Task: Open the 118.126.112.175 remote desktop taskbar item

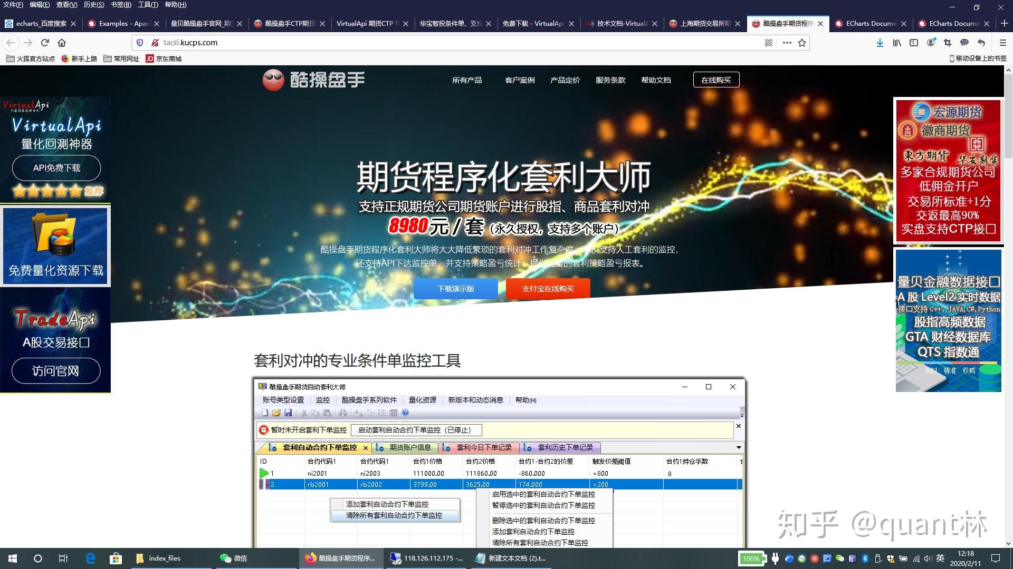Action: [x=426, y=558]
